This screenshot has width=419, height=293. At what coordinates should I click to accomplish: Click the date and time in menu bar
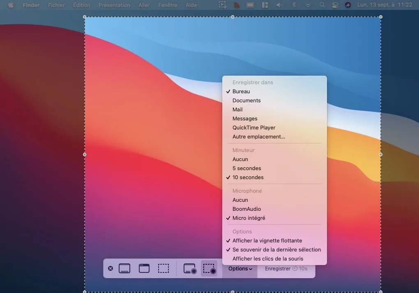[384, 5]
